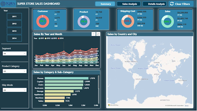Click the '757K' Tables data label
The image size is (197, 111).
(x=68, y=101)
